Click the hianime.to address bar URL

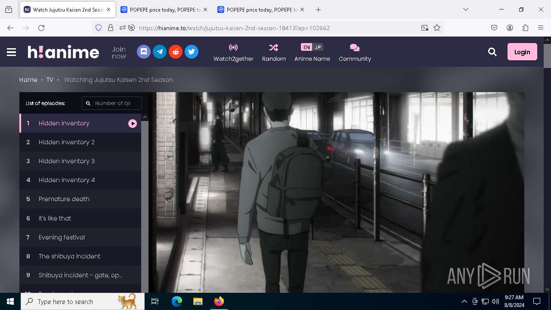(234, 28)
